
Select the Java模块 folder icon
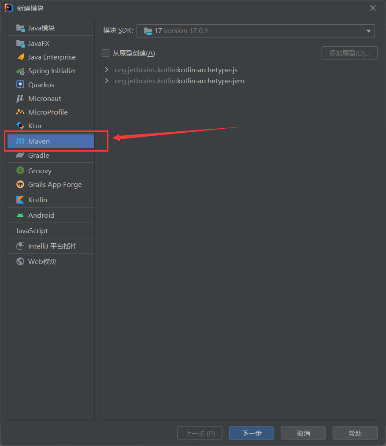[x=20, y=28]
